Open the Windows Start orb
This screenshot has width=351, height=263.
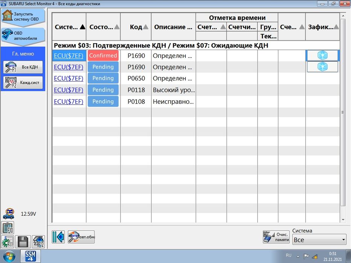(9, 256)
